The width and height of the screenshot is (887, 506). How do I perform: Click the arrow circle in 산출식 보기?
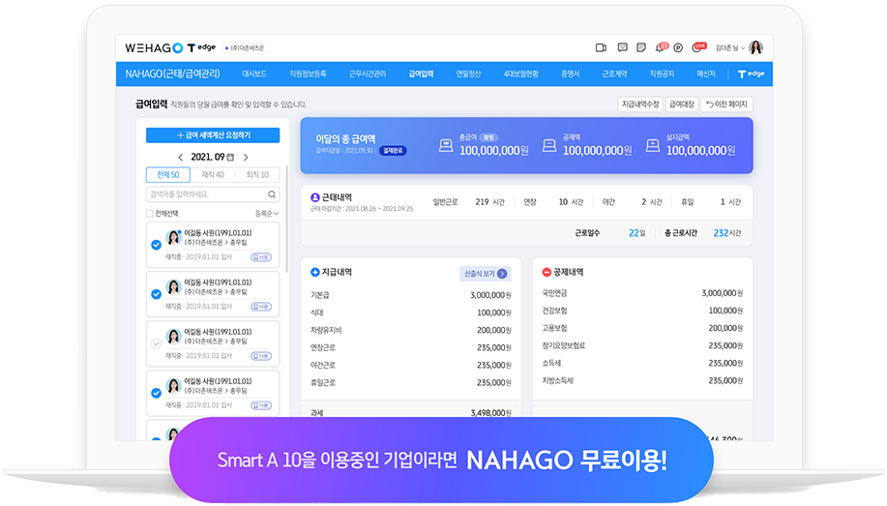click(x=502, y=274)
